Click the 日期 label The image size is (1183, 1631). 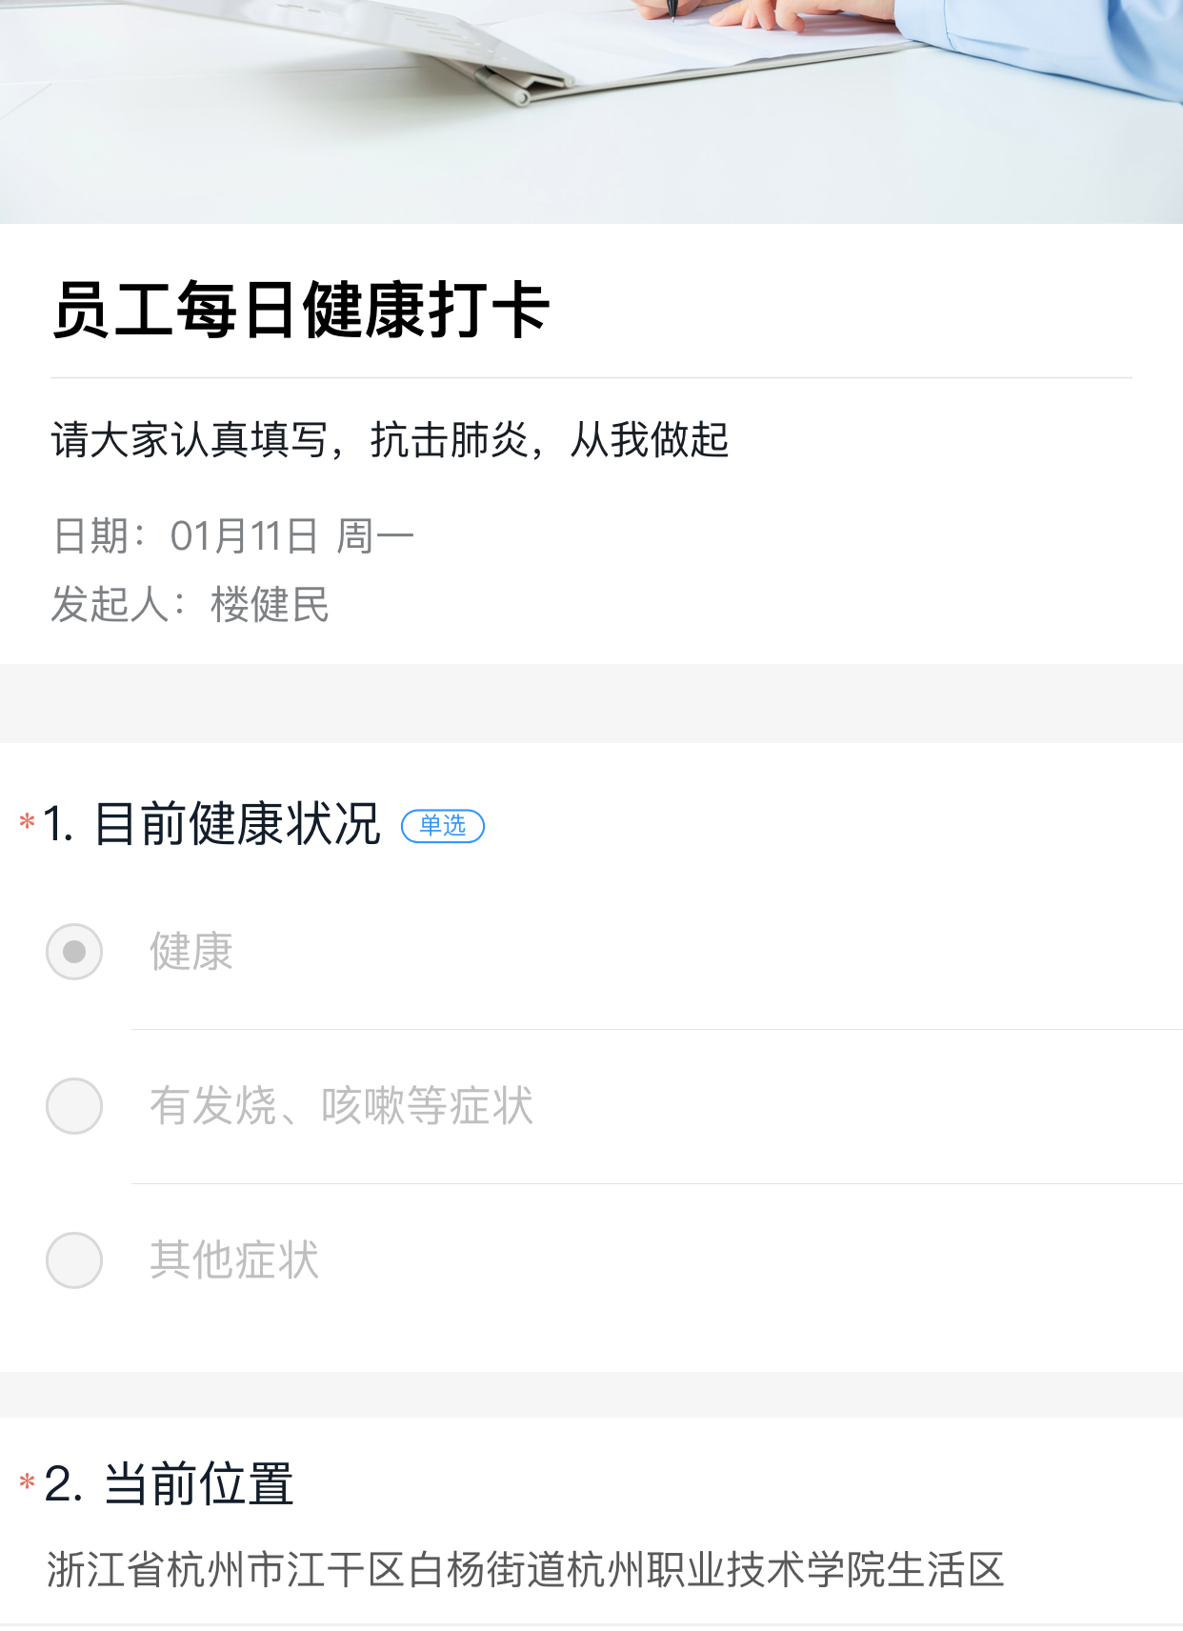coord(91,536)
